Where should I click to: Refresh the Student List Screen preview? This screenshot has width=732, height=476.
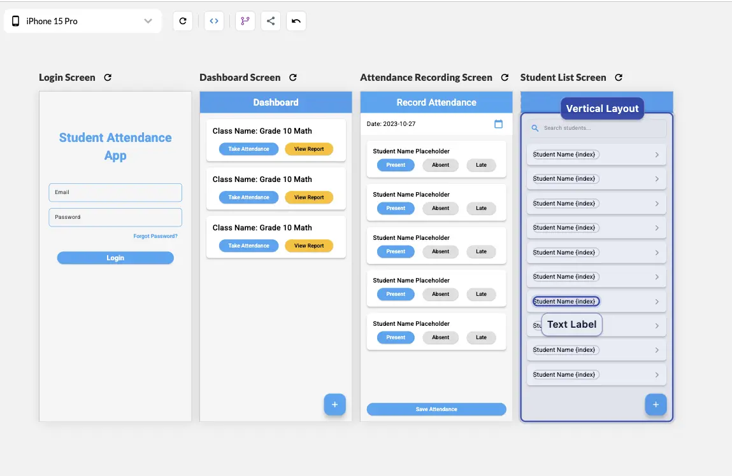(x=619, y=78)
